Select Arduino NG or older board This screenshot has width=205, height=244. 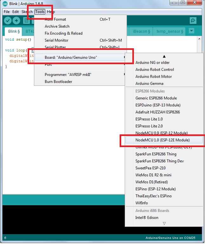[x=164, y=63]
